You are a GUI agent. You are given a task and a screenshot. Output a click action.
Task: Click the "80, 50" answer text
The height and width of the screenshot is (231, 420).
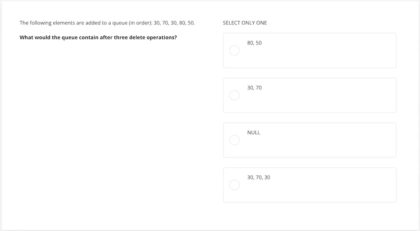255,43
